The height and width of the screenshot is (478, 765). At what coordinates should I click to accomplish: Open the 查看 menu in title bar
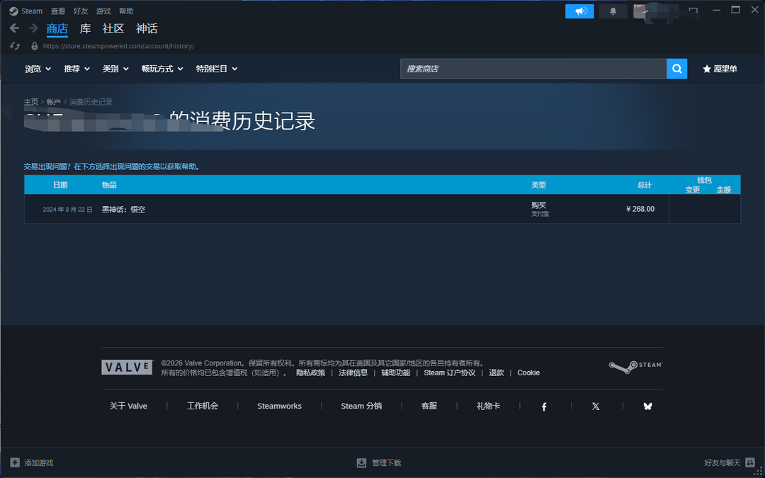point(58,11)
